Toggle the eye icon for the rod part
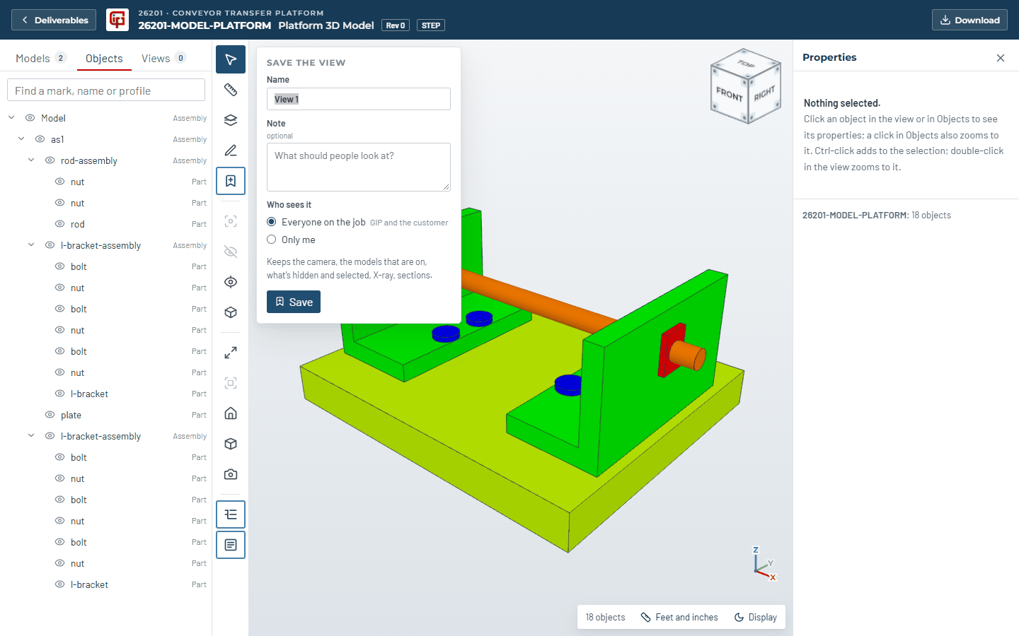Image resolution: width=1019 pixels, height=636 pixels. 60,224
